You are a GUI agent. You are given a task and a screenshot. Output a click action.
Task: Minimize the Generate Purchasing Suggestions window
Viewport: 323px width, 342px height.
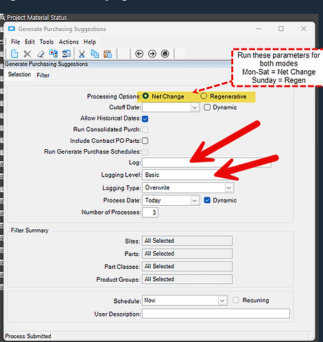click(x=259, y=29)
